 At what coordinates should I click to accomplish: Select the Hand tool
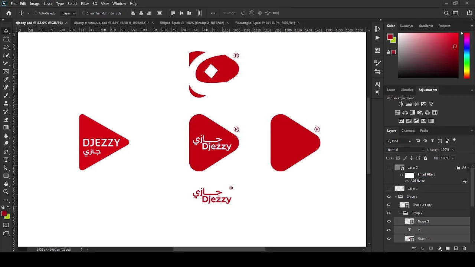pyautogui.click(x=6, y=184)
